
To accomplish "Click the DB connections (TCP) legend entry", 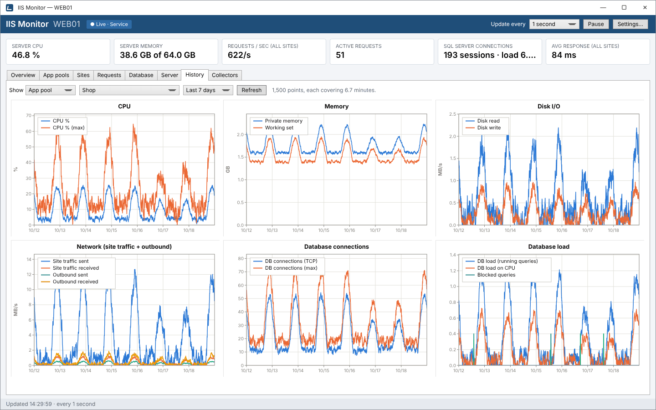I will (285, 261).
